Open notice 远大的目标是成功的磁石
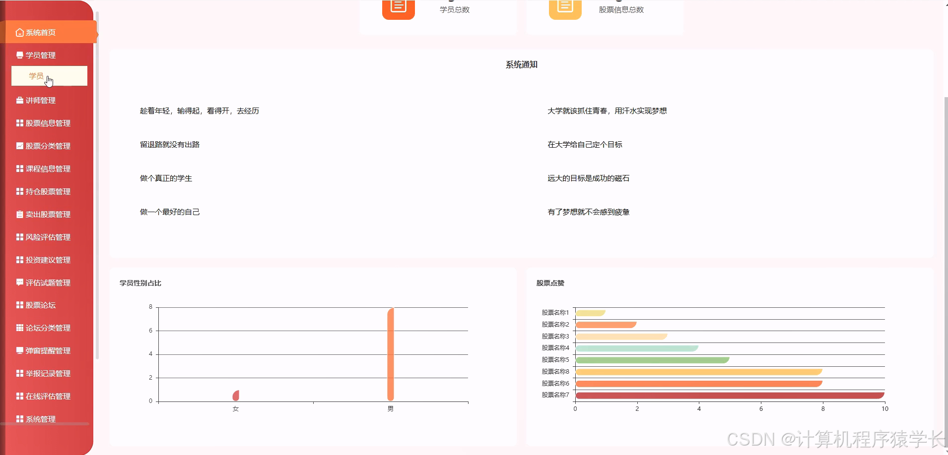948x455 pixels. pyautogui.click(x=588, y=178)
